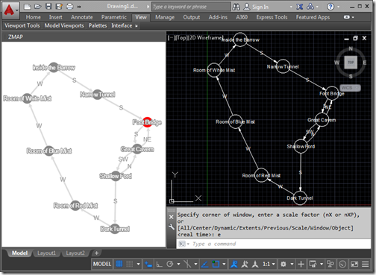Open the Add-ins ribbon tab
376x275 pixels.
[x=218, y=17]
